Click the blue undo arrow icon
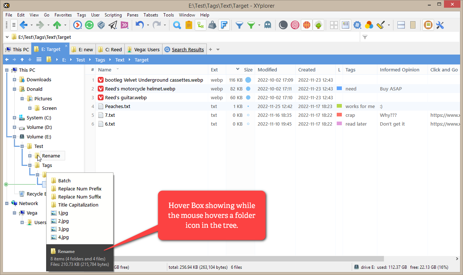Viewport: 463px width, 275px height. pos(139,25)
